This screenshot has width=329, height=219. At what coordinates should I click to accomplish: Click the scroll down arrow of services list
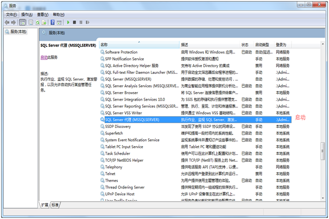point(323,198)
